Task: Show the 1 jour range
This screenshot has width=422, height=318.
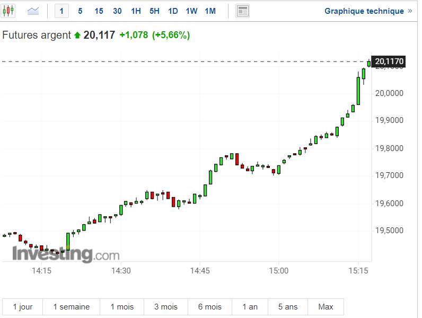Action: (x=23, y=307)
